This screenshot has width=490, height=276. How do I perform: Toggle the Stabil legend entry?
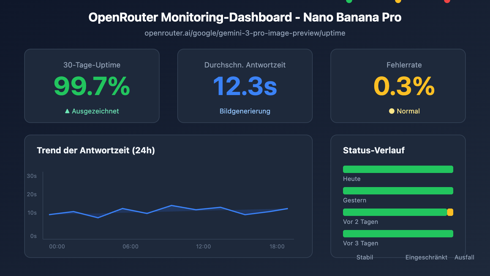point(365,257)
